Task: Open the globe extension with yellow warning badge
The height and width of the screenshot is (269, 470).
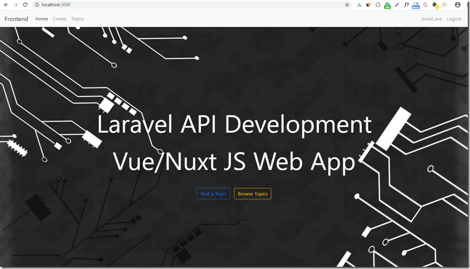Action: pos(435,5)
